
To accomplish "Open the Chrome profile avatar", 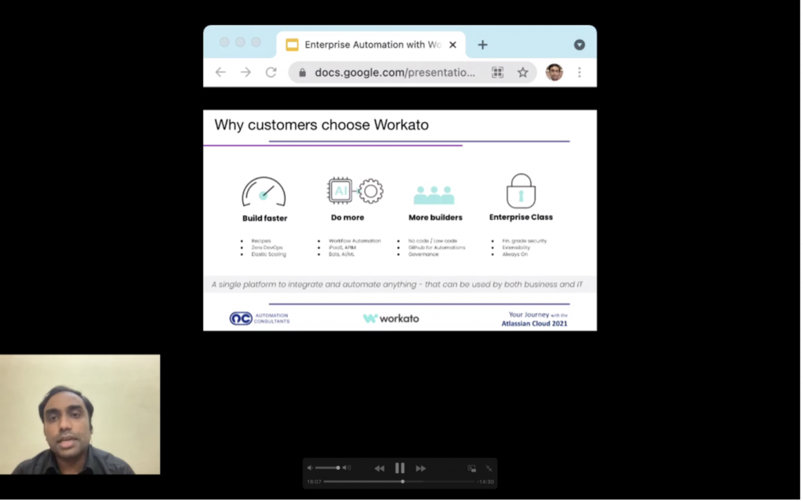I will pos(554,73).
